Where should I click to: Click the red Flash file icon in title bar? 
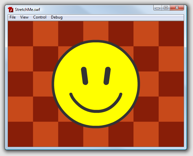tap(11, 10)
